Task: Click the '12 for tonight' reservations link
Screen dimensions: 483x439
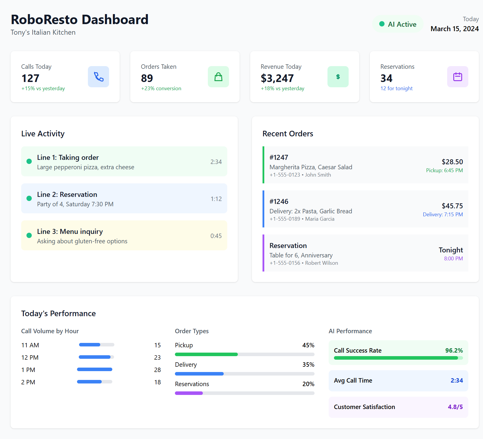Action: (x=396, y=88)
